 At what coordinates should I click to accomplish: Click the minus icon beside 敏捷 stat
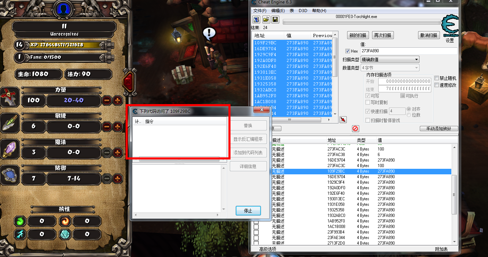pyautogui.click(x=107, y=127)
